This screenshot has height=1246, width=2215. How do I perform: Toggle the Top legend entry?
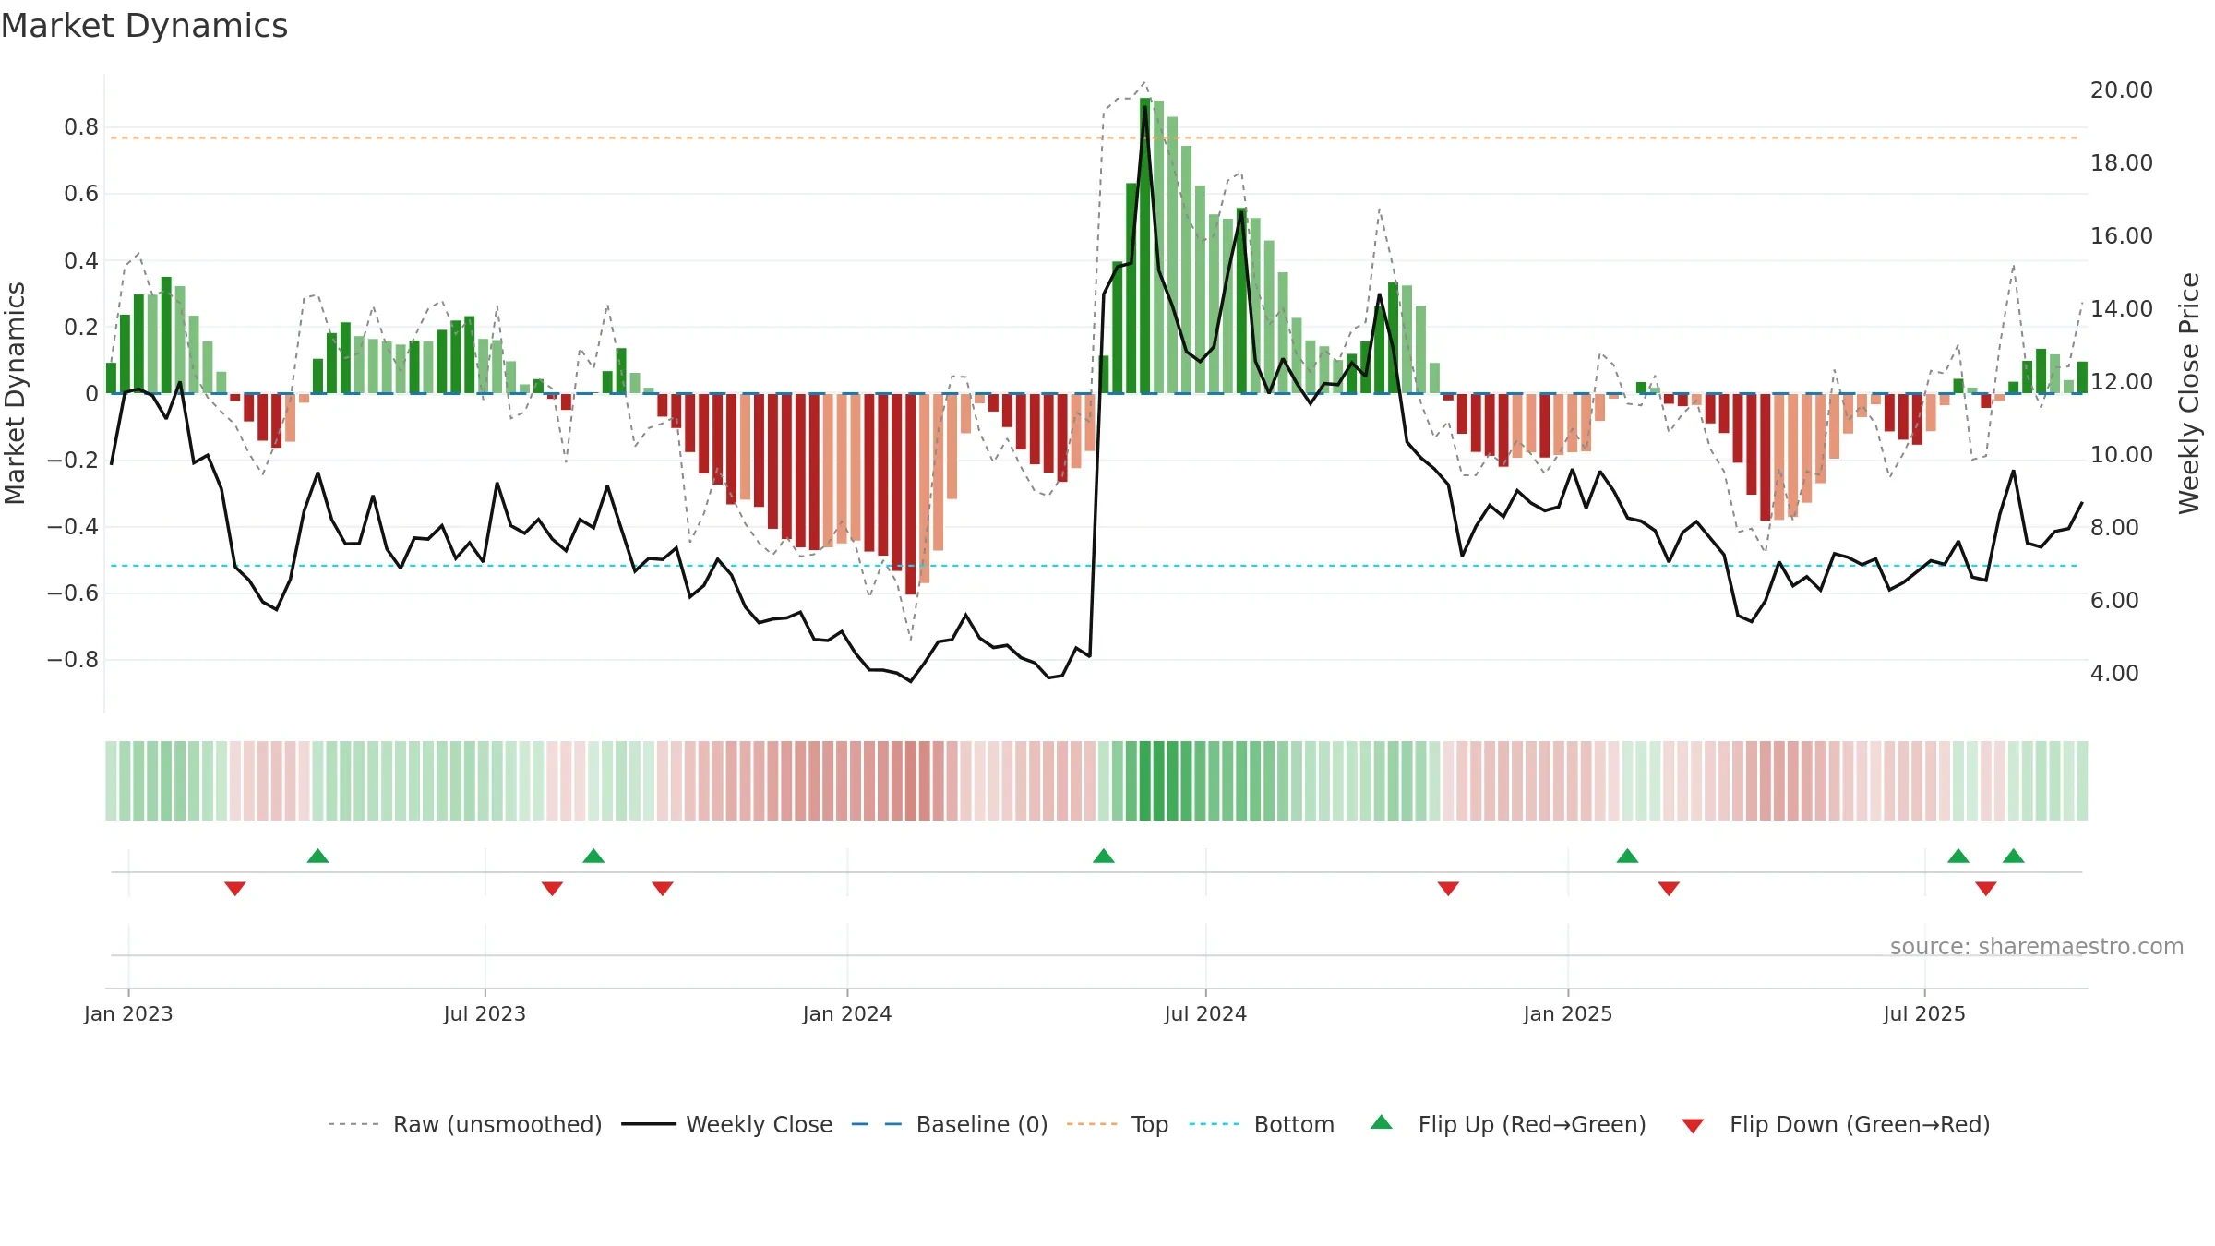1117,1124
